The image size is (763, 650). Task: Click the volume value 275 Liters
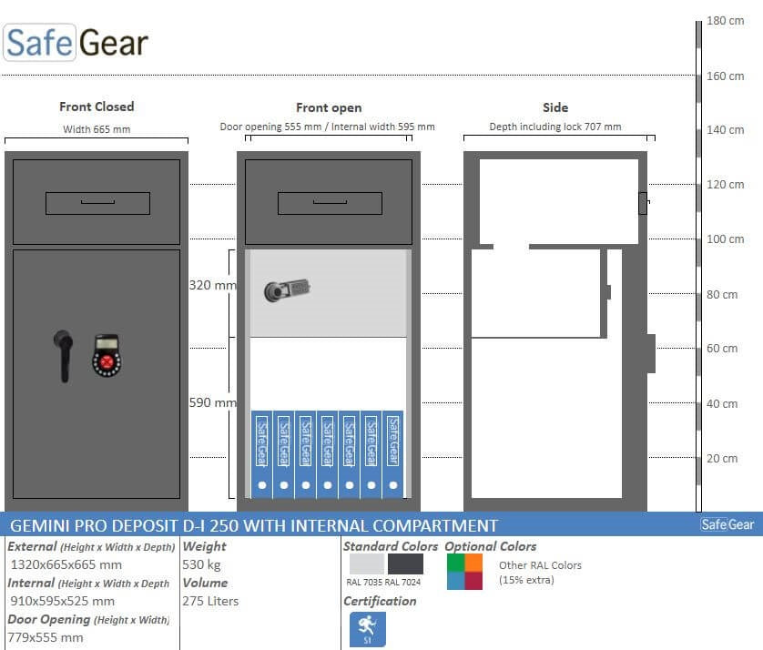(x=210, y=601)
